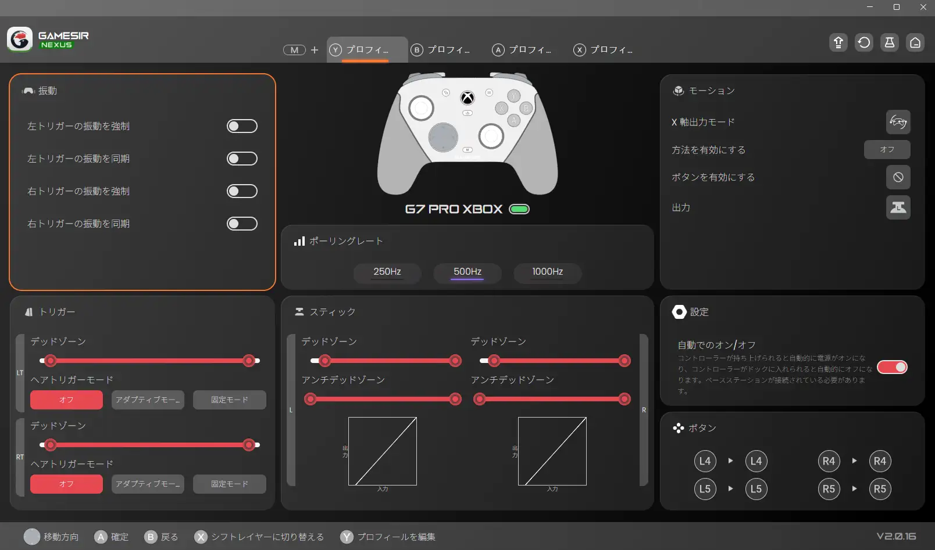The image size is (935, 550).
Task: Click RT デッドゾーン slider right handle
Action: click(249, 445)
